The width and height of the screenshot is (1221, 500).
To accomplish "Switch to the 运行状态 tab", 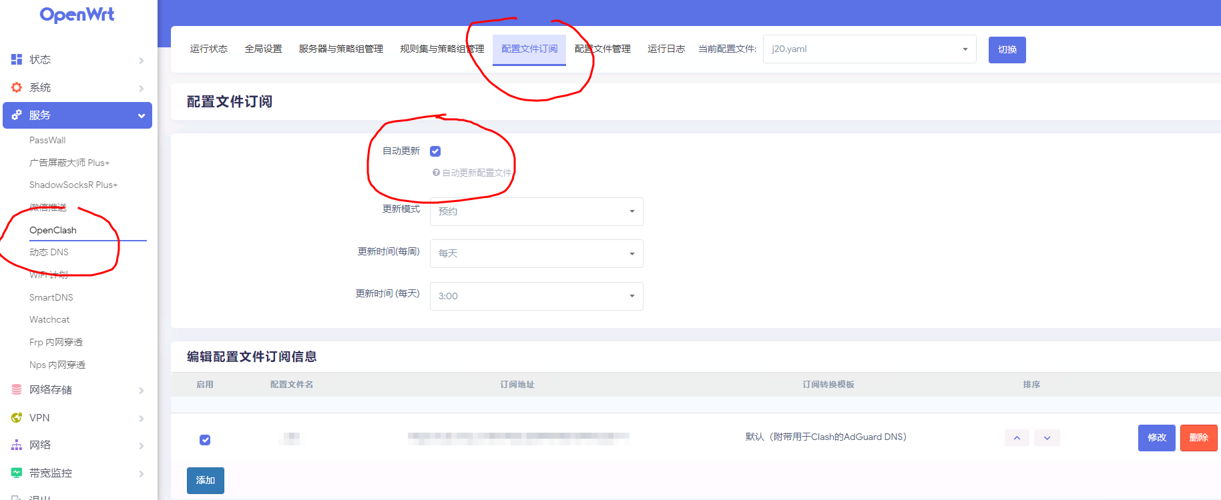I will [x=208, y=49].
